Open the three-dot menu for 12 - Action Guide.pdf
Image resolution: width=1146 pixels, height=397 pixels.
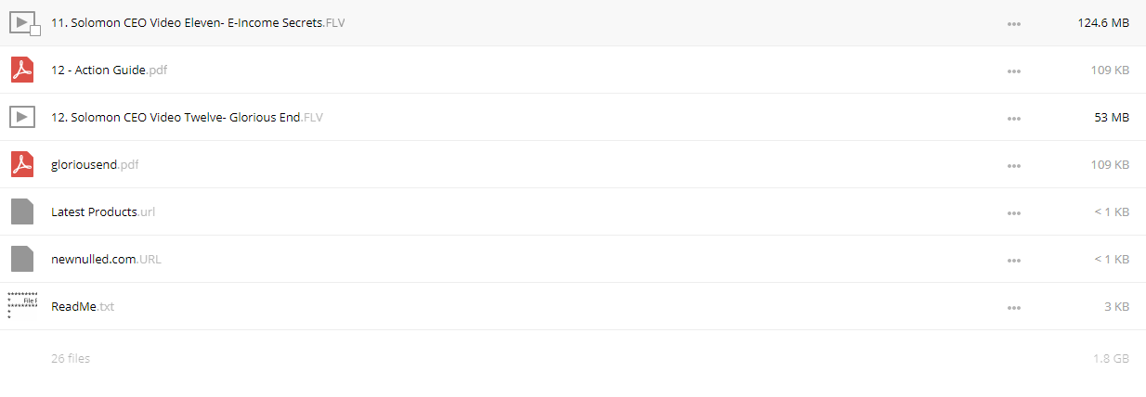pyautogui.click(x=1014, y=70)
